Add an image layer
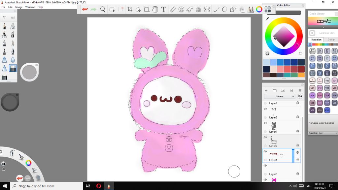 coord(283,90)
